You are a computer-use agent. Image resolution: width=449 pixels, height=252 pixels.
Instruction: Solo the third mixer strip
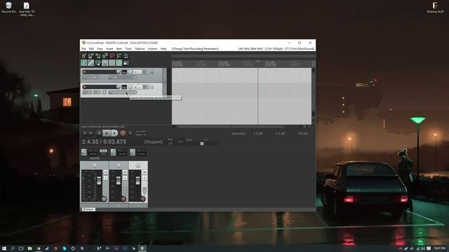tap(145, 178)
